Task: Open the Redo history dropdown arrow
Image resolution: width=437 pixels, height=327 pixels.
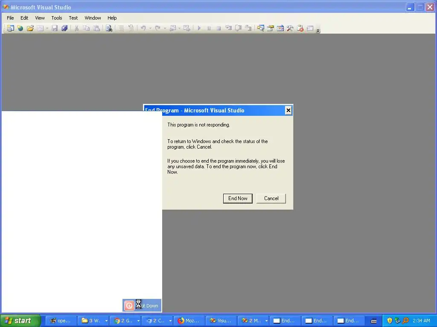Action: point(165,28)
